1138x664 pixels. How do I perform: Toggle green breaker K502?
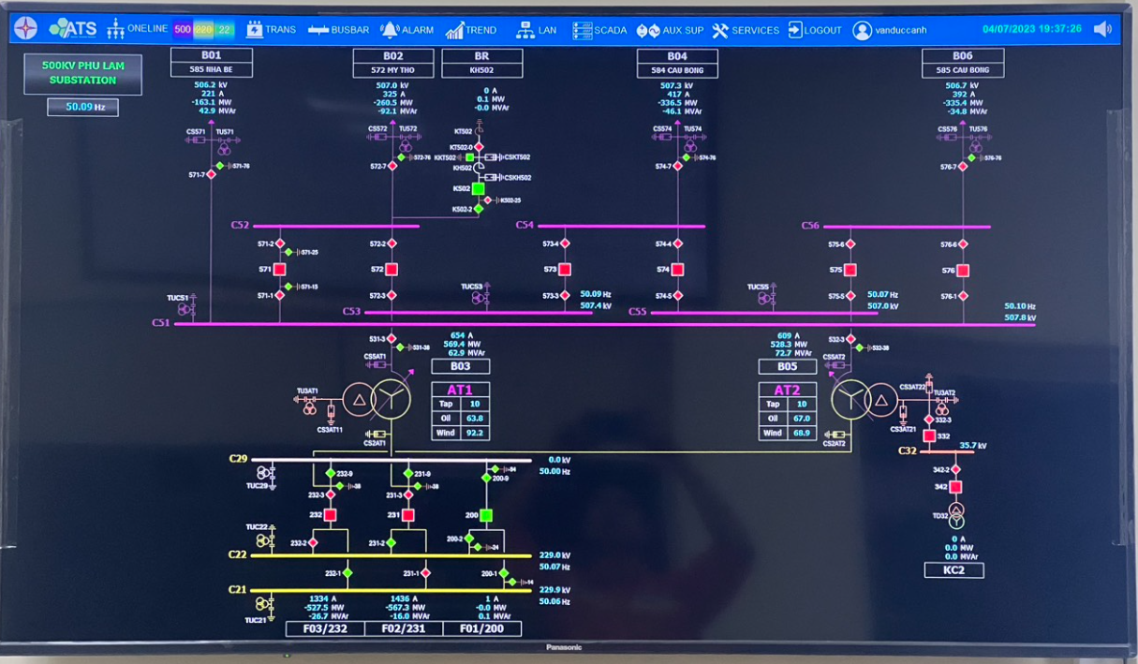478,188
